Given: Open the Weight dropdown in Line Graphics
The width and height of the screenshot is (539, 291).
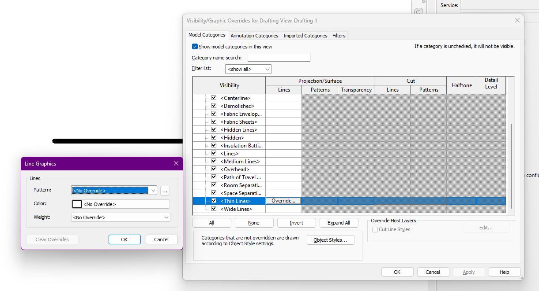Looking at the screenshot, I should 121,217.
